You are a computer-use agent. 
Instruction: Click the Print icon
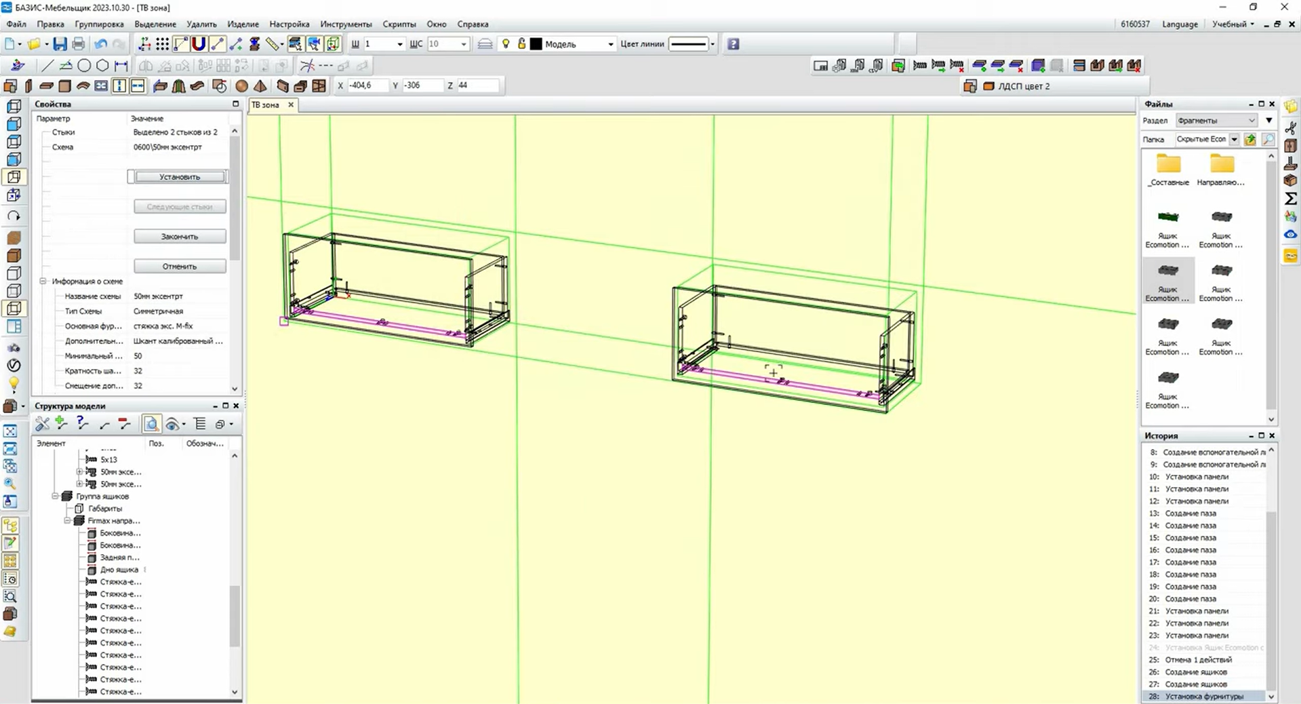(79, 44)
